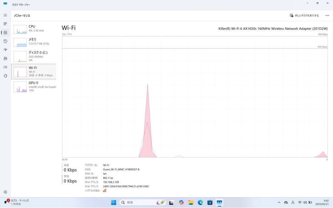
Task: Open the Startup apps page icon
Action: click(5, 50)
